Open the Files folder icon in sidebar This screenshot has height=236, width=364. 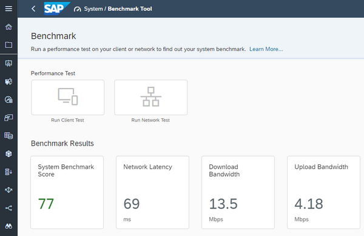[x=8, y=44]
